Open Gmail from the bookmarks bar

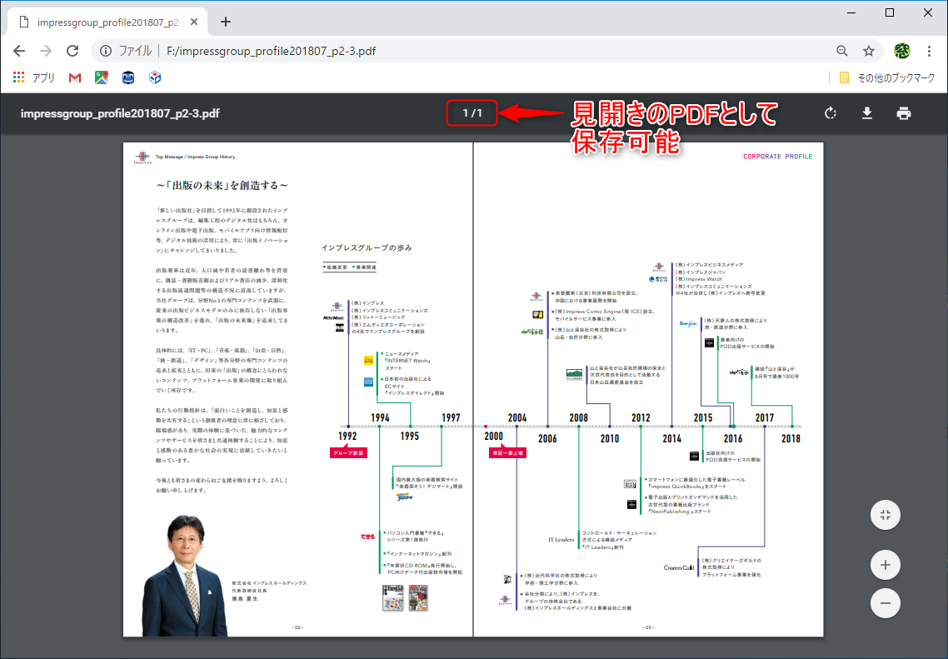[x=74, y=77]
